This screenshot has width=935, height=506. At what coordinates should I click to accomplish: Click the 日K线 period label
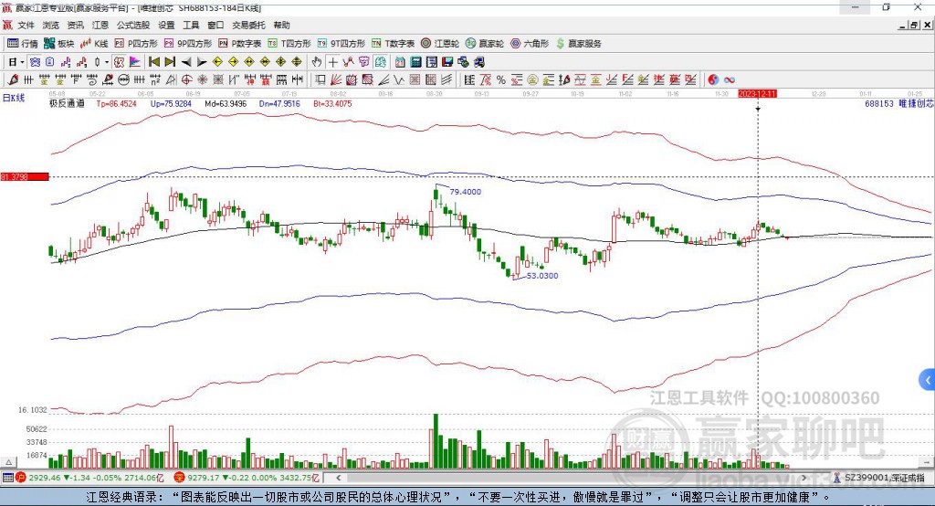(x=14, y=98)
